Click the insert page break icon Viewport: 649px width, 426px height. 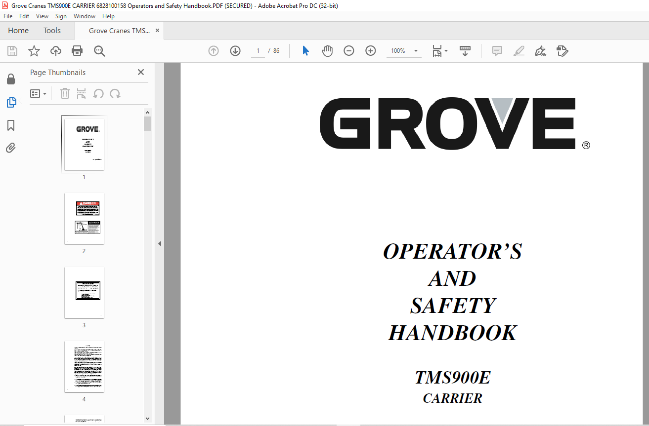tap(82, 93)
